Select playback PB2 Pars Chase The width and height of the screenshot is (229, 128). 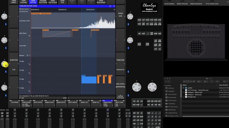pyautogui.click(x=26, y=103)
